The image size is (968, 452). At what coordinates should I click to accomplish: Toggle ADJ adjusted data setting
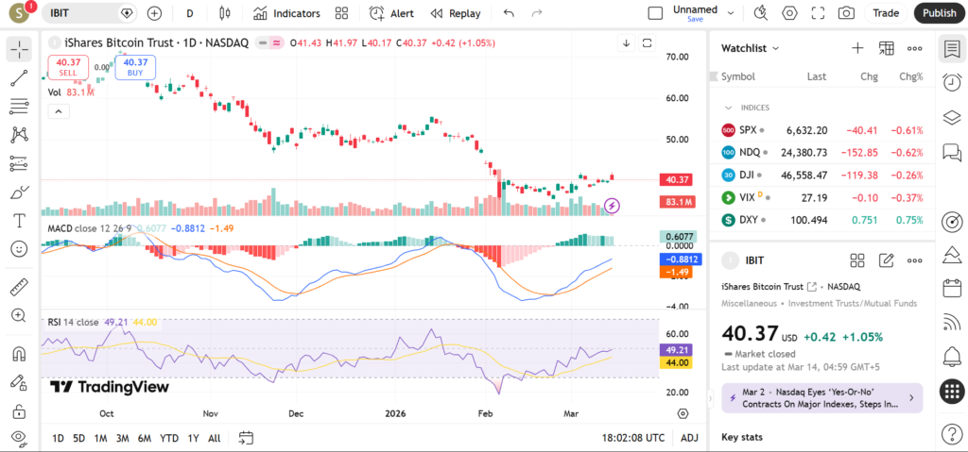click(x=689, y=438)
